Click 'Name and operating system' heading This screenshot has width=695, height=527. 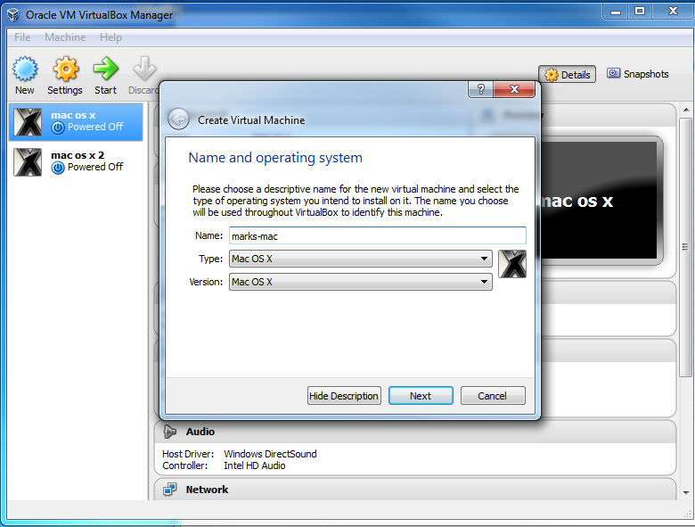point(275,158)
